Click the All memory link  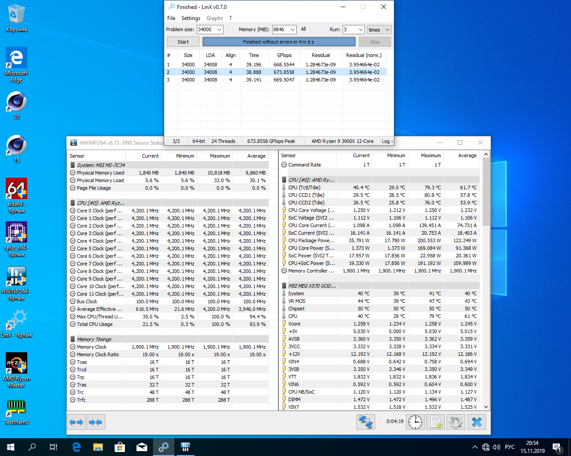tap(303, 29)
